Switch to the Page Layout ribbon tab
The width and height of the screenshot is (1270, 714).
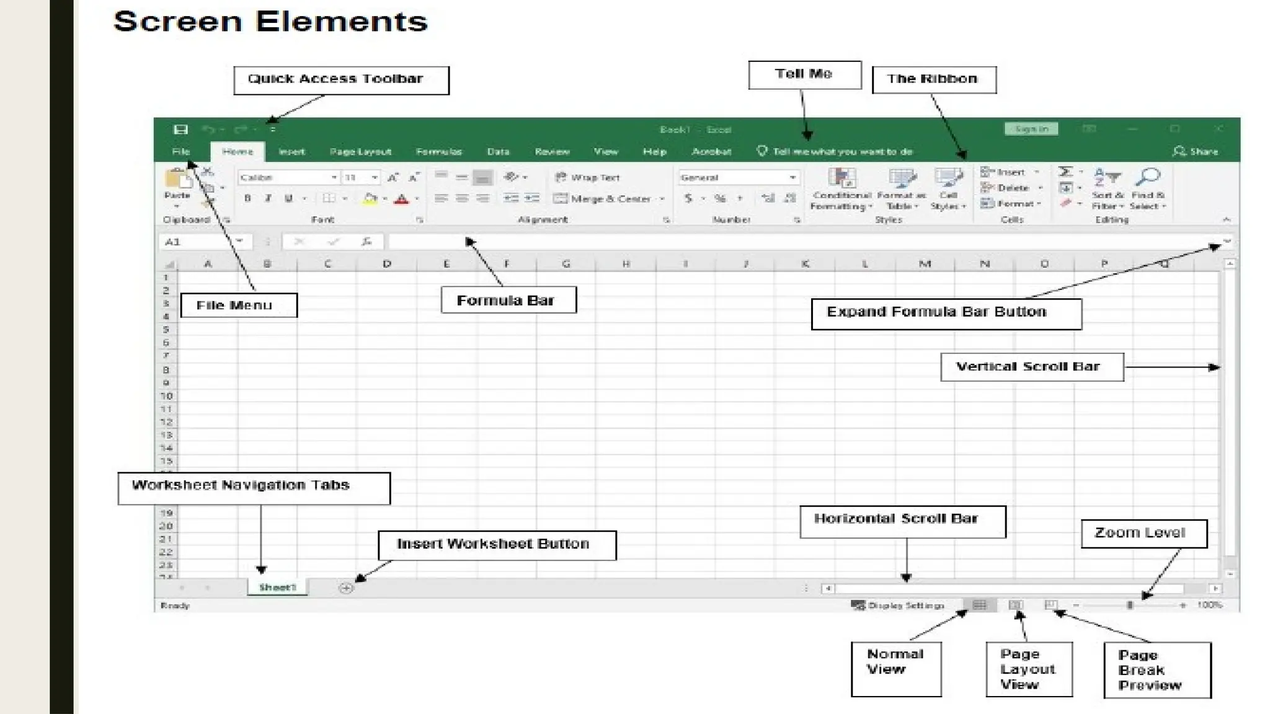360,151
